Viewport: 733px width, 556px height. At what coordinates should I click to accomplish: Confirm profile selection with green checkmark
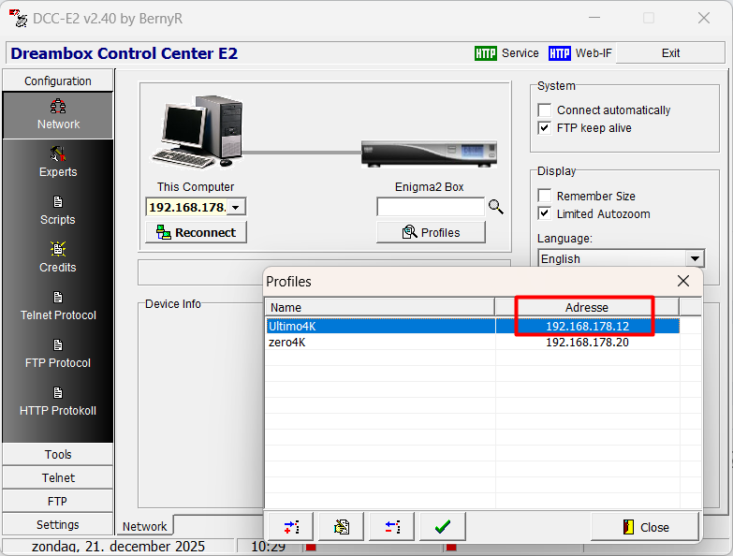coord(443,527)
